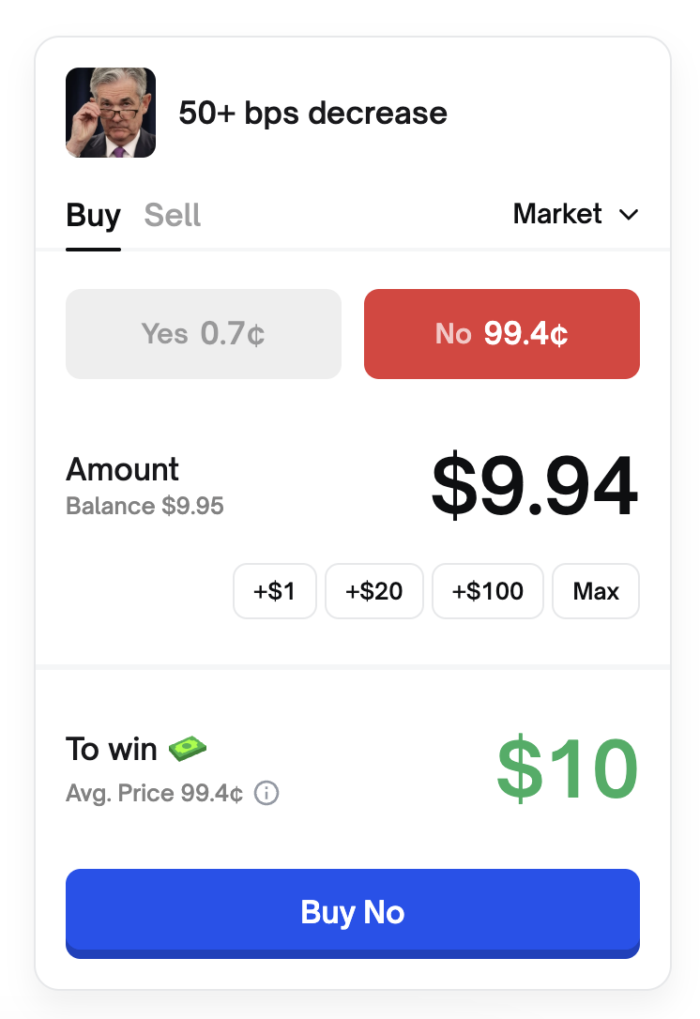This screenshot has height=1019, width=700.
Task: Click the green $10 payout value
Action: pos(568,769)
